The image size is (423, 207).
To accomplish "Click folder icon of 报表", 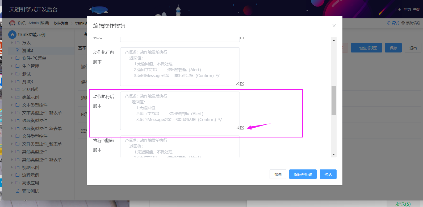I will pyautogui.click(x=18, y=43).
